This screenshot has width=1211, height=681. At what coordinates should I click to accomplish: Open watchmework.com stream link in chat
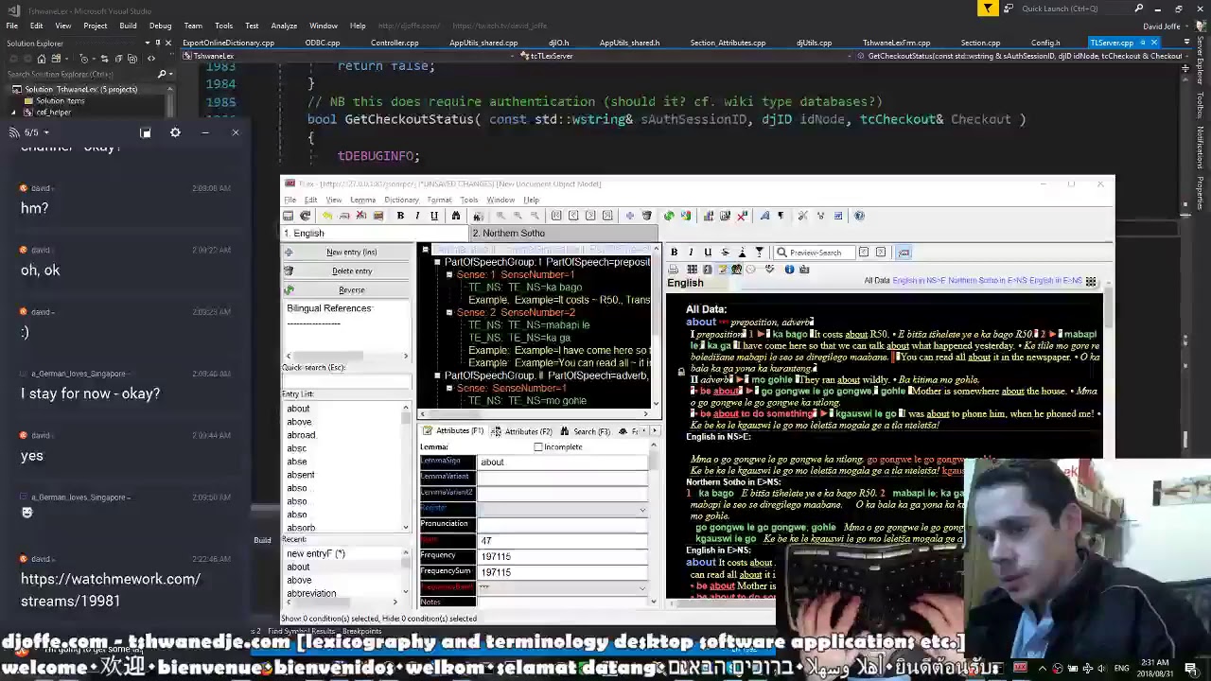click(x=111, y=590)
